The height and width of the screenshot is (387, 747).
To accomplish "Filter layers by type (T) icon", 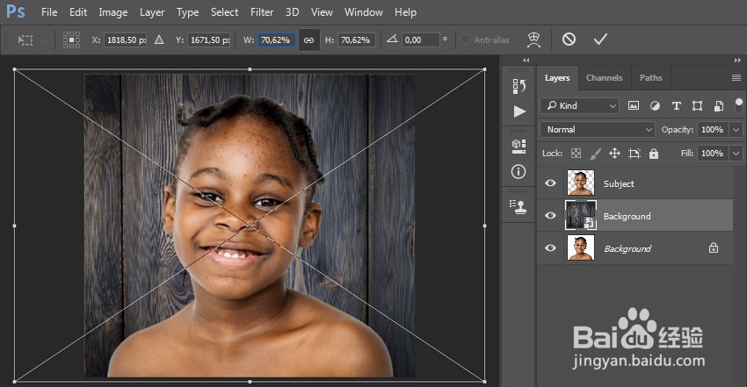I will 676,105.
